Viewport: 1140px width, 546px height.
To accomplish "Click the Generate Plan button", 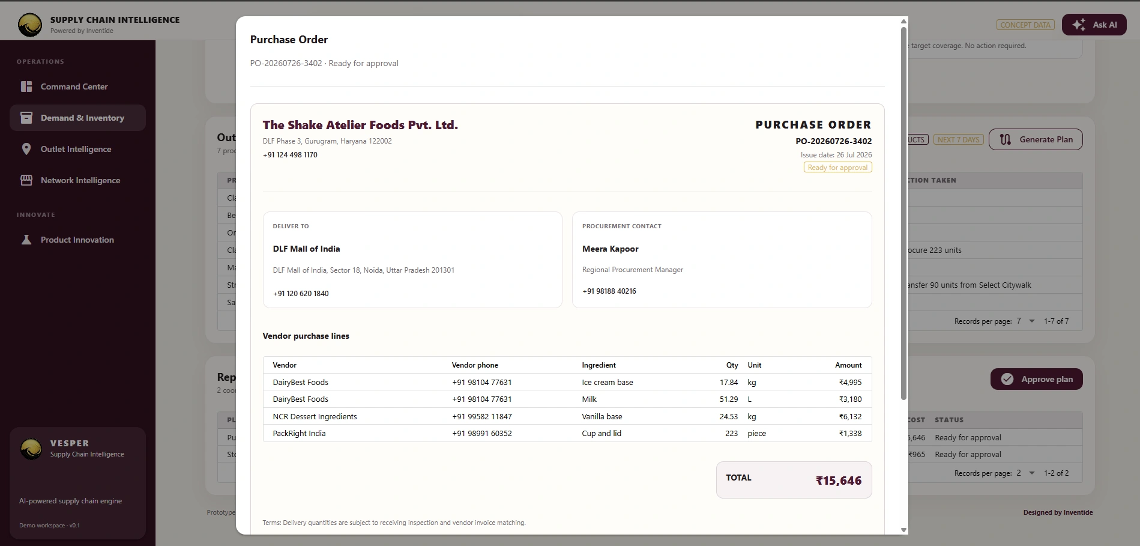I will 1036,139.
